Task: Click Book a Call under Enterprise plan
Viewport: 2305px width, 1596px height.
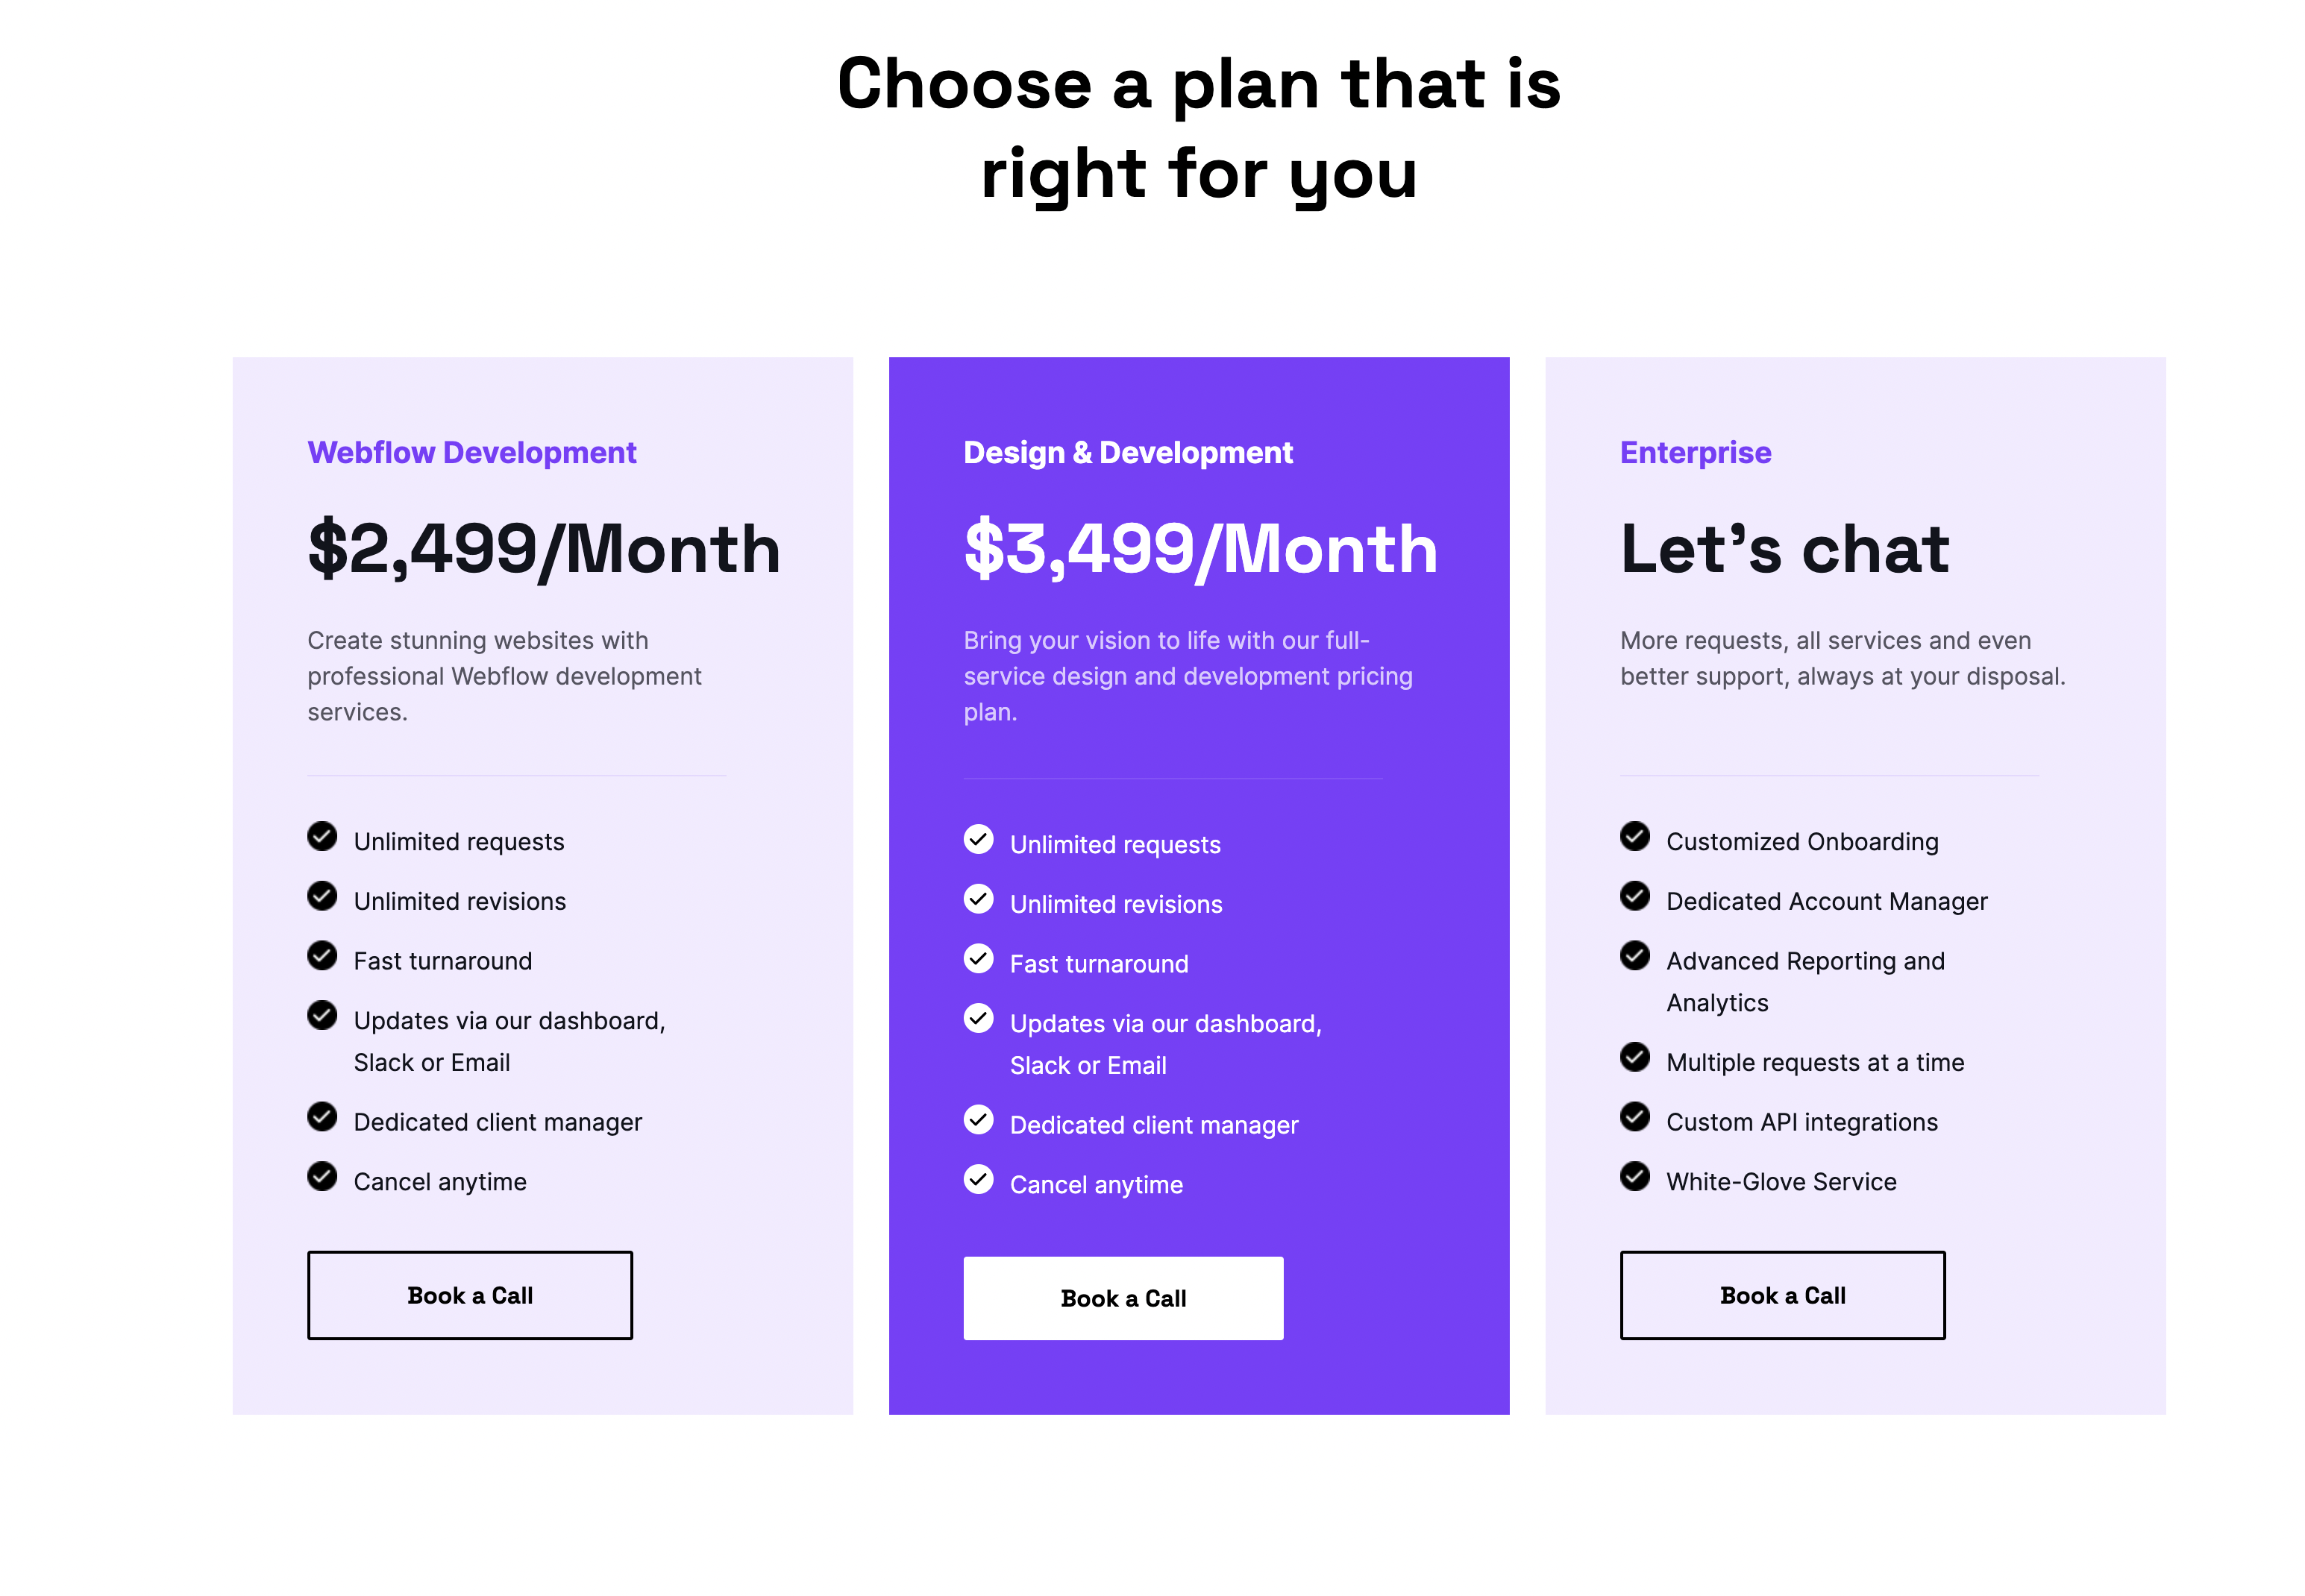Action: [x=1782, y=1295]
